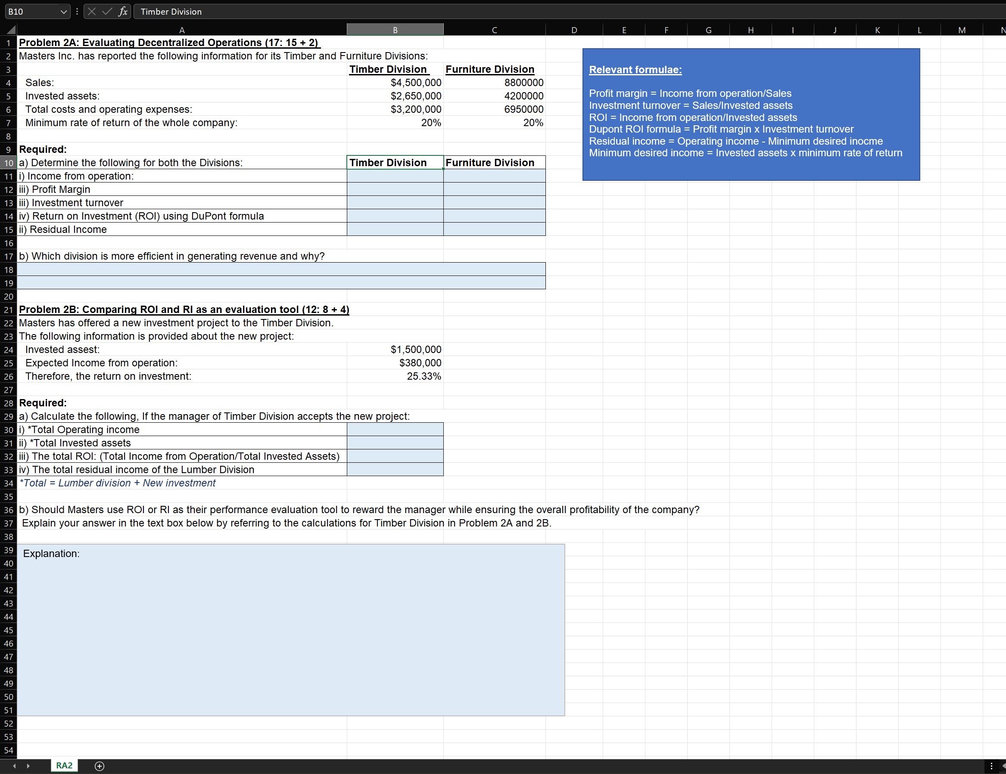Click the Cancel (X) icon in the formula bar
1006x774 pixels.
tap(91, 12)
